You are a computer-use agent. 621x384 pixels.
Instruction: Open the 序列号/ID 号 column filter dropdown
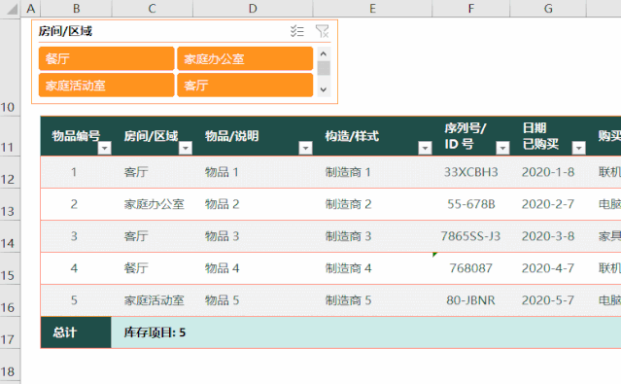pos(502,148)
